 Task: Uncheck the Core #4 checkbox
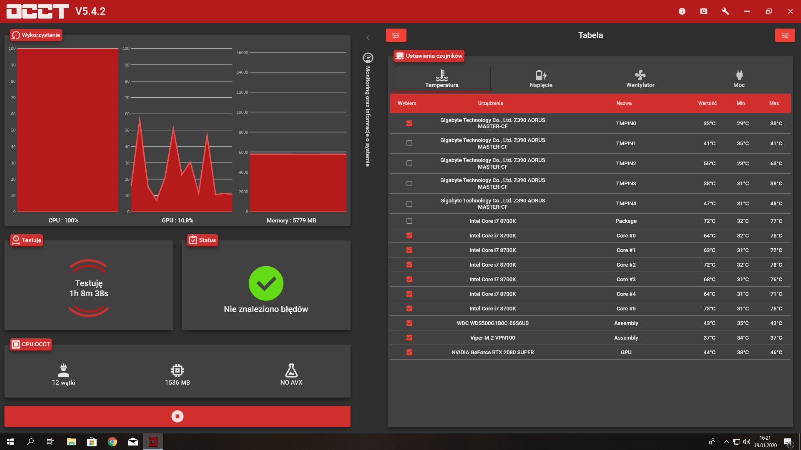(x=409, y=294)
